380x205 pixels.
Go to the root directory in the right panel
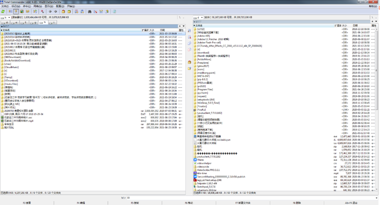pyautogui.click(x=373, y=17)
